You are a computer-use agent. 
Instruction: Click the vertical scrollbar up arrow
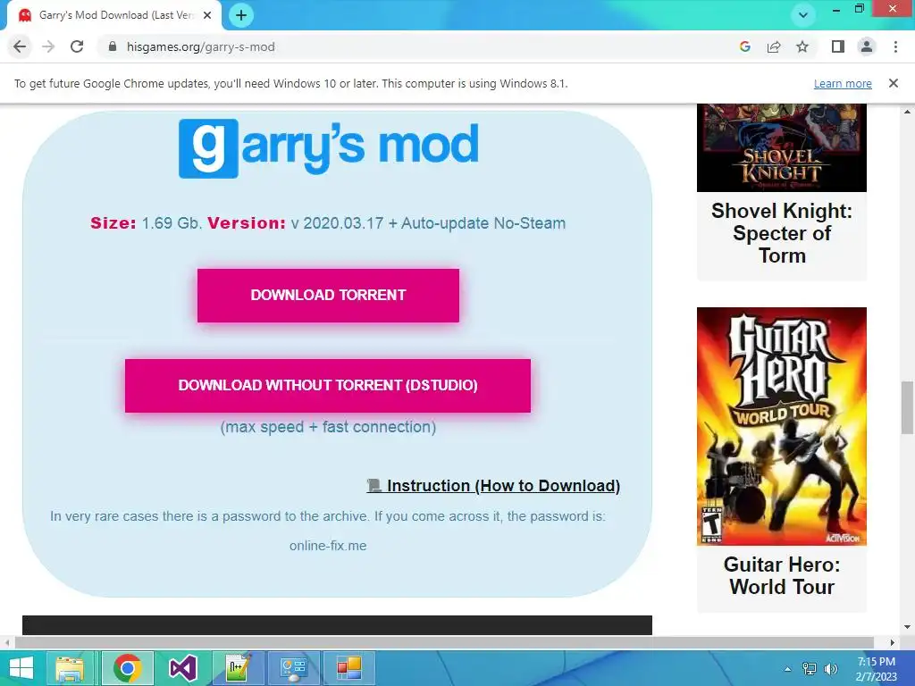click(907, 111)
